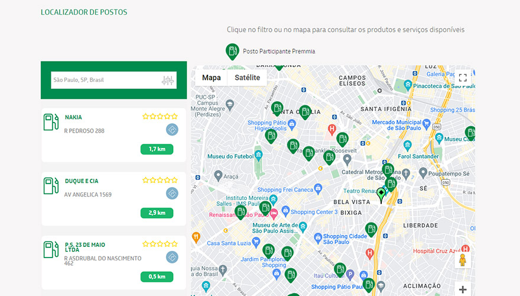The image size is (520, 296).
Task: Click Mercado Municipal de São Paulo marker
Action: click(426, 124)
